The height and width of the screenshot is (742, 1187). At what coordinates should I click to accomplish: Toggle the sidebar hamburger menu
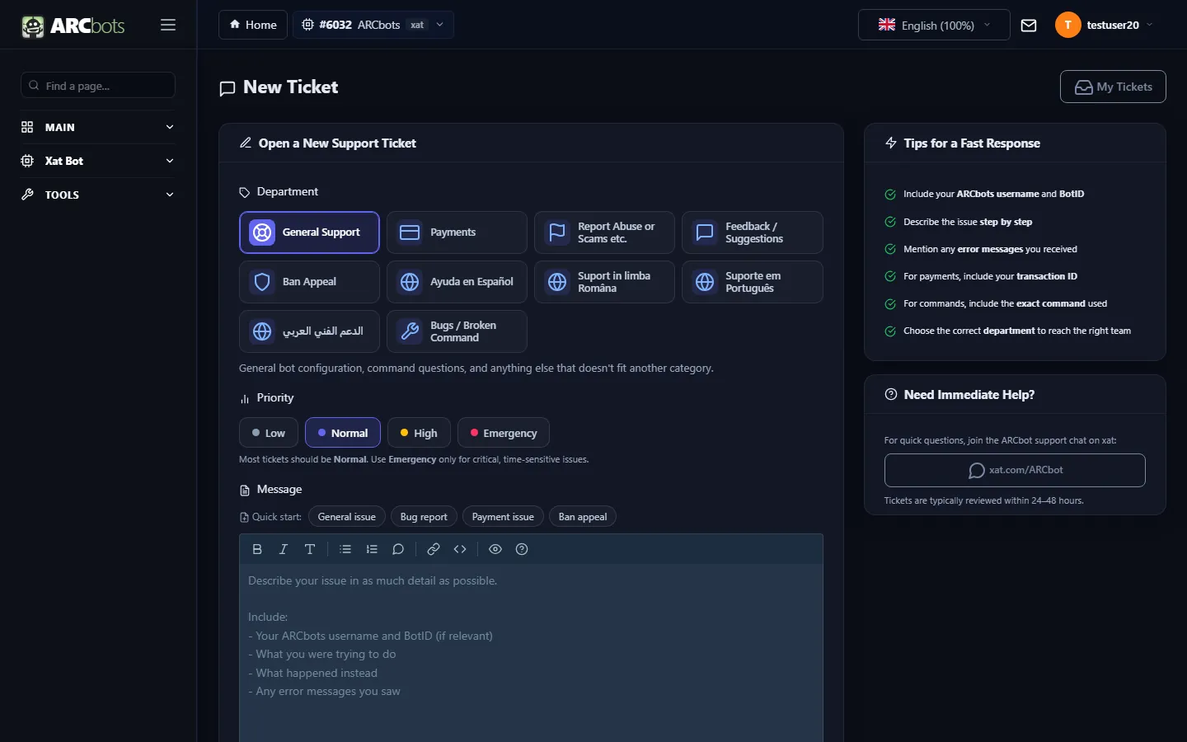click(x=168, y=25)
